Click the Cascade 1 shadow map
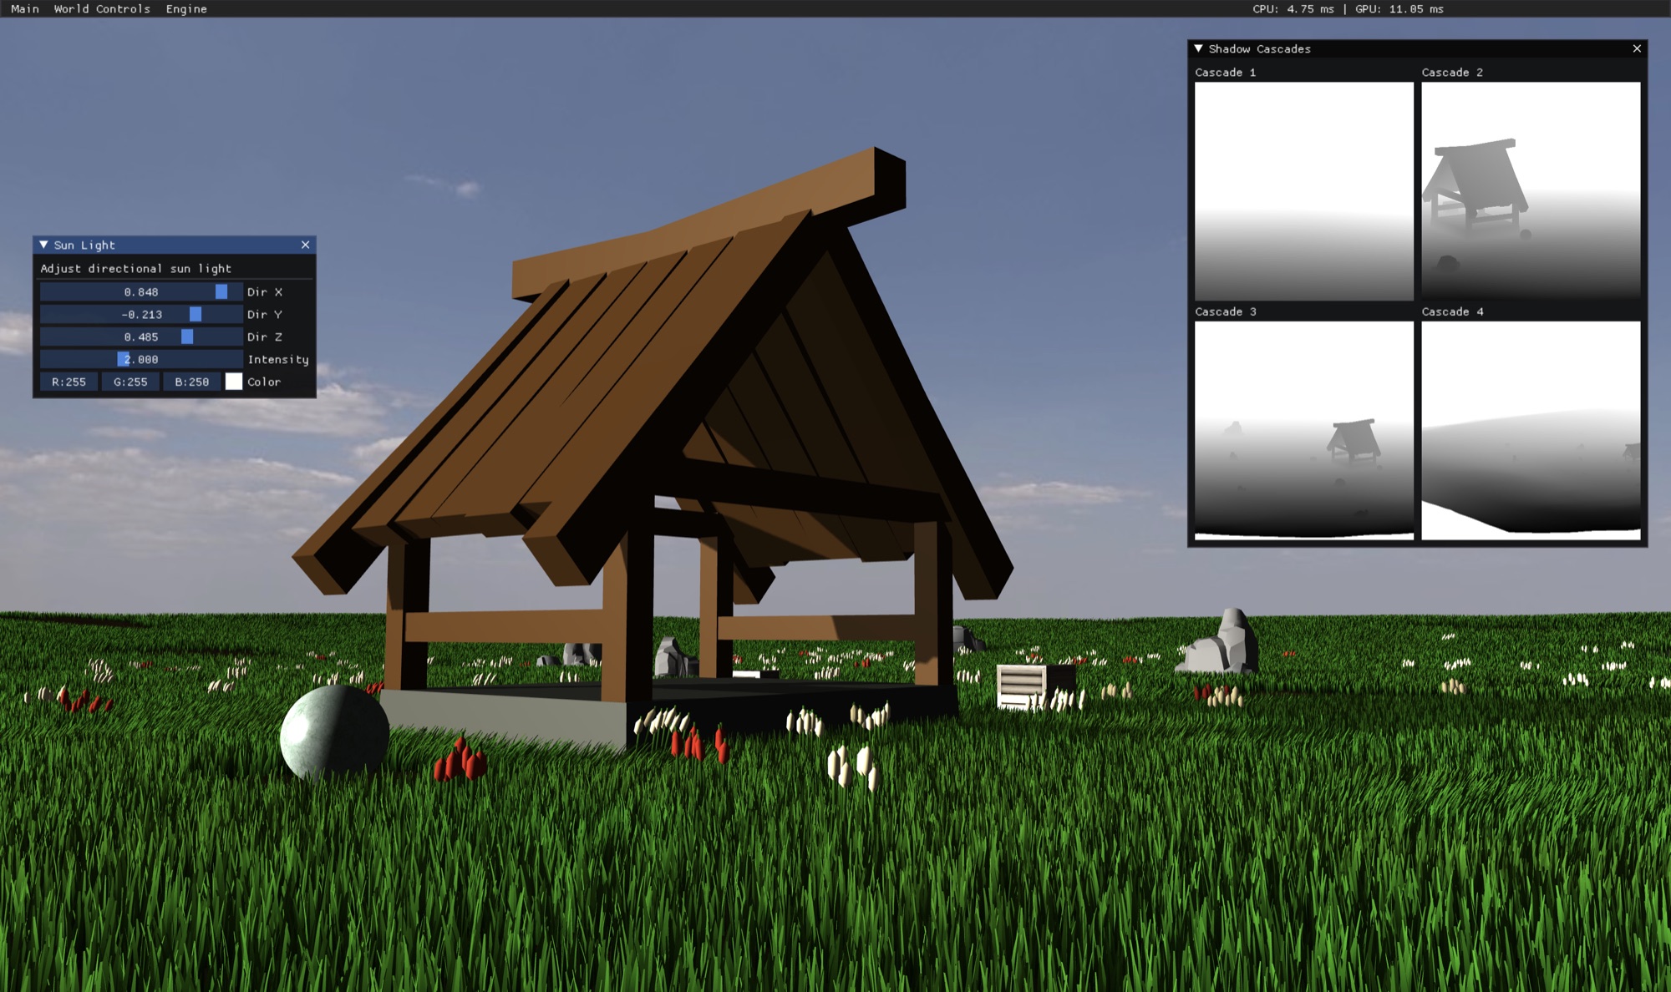Screen dimensions: 1671x992 pos(1304,191)
